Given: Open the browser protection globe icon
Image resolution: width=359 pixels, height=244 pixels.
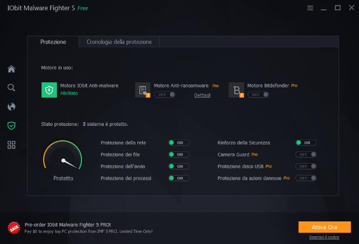Looking at the screenshot, I should click(x=11, y=107).
